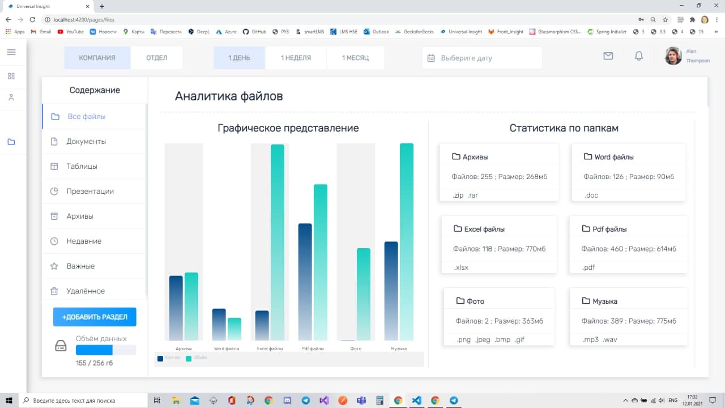Click the data volume progress bar
This screenshot has height=408, width=725.
coord(106,350)
